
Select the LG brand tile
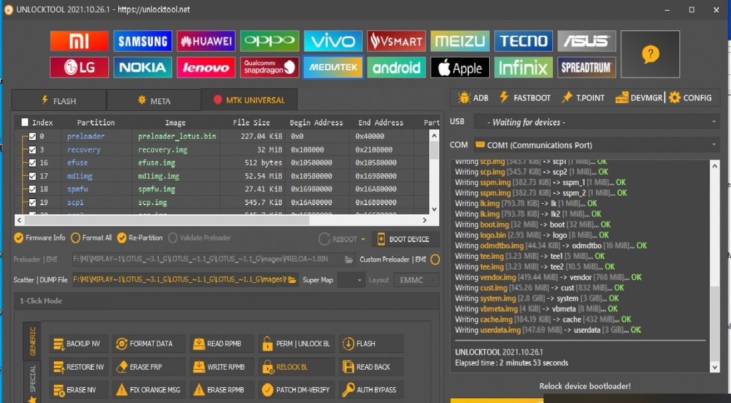click(79, 68)
